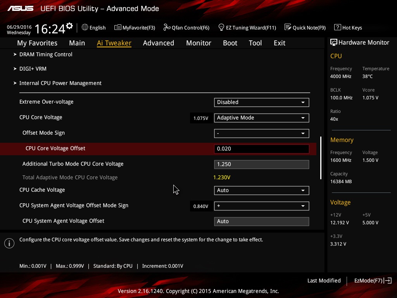
Task: Click the Increment: 0.001V hint text
Action: click(162, 266)
